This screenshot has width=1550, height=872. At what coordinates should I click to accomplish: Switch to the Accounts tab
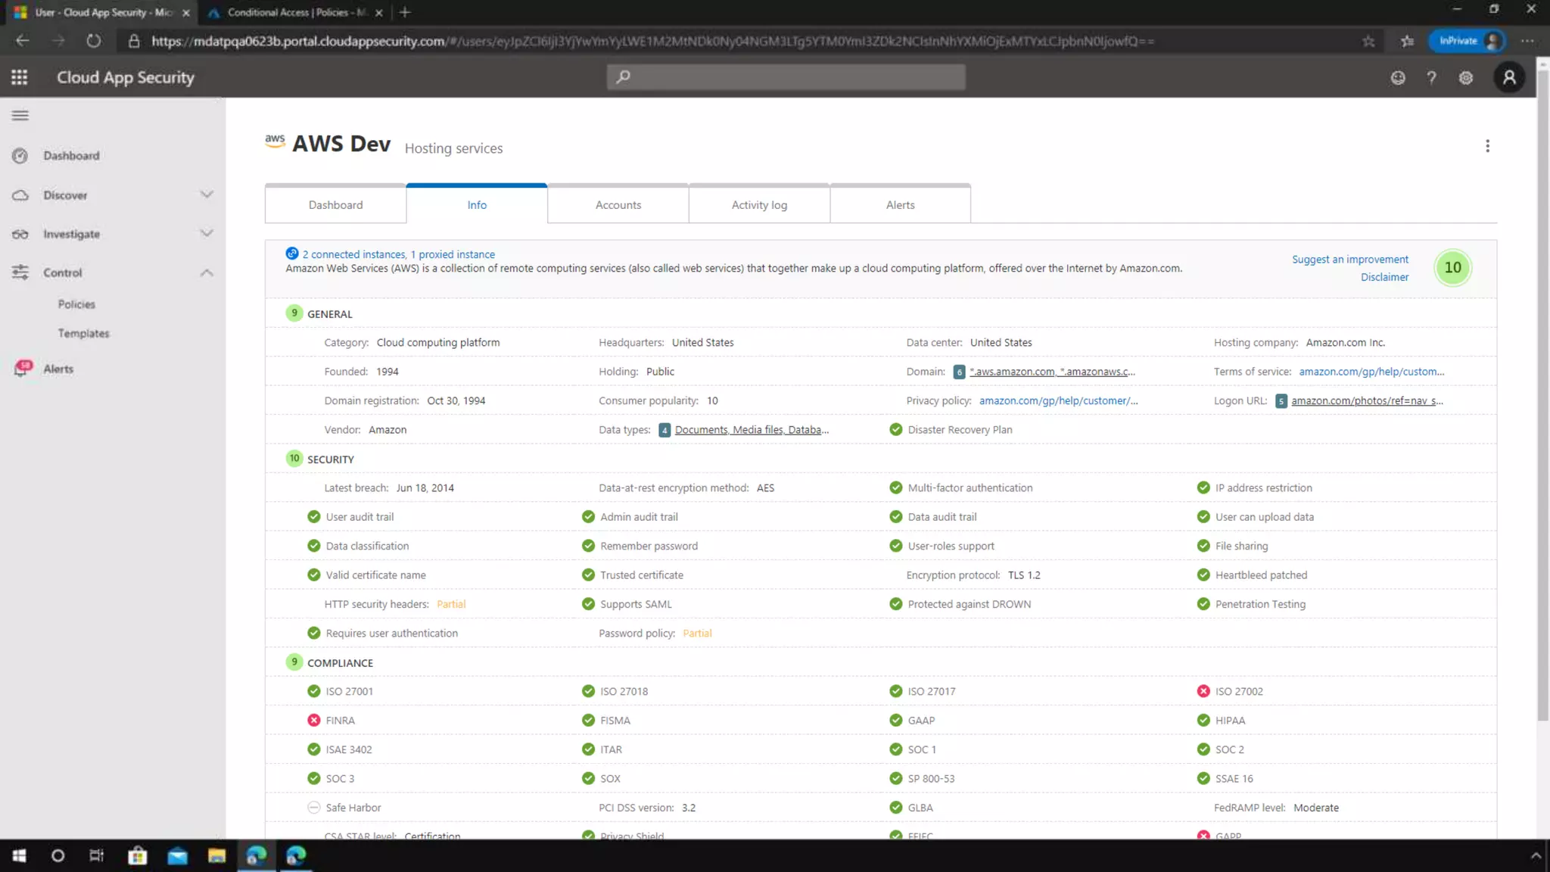[618, 204]
